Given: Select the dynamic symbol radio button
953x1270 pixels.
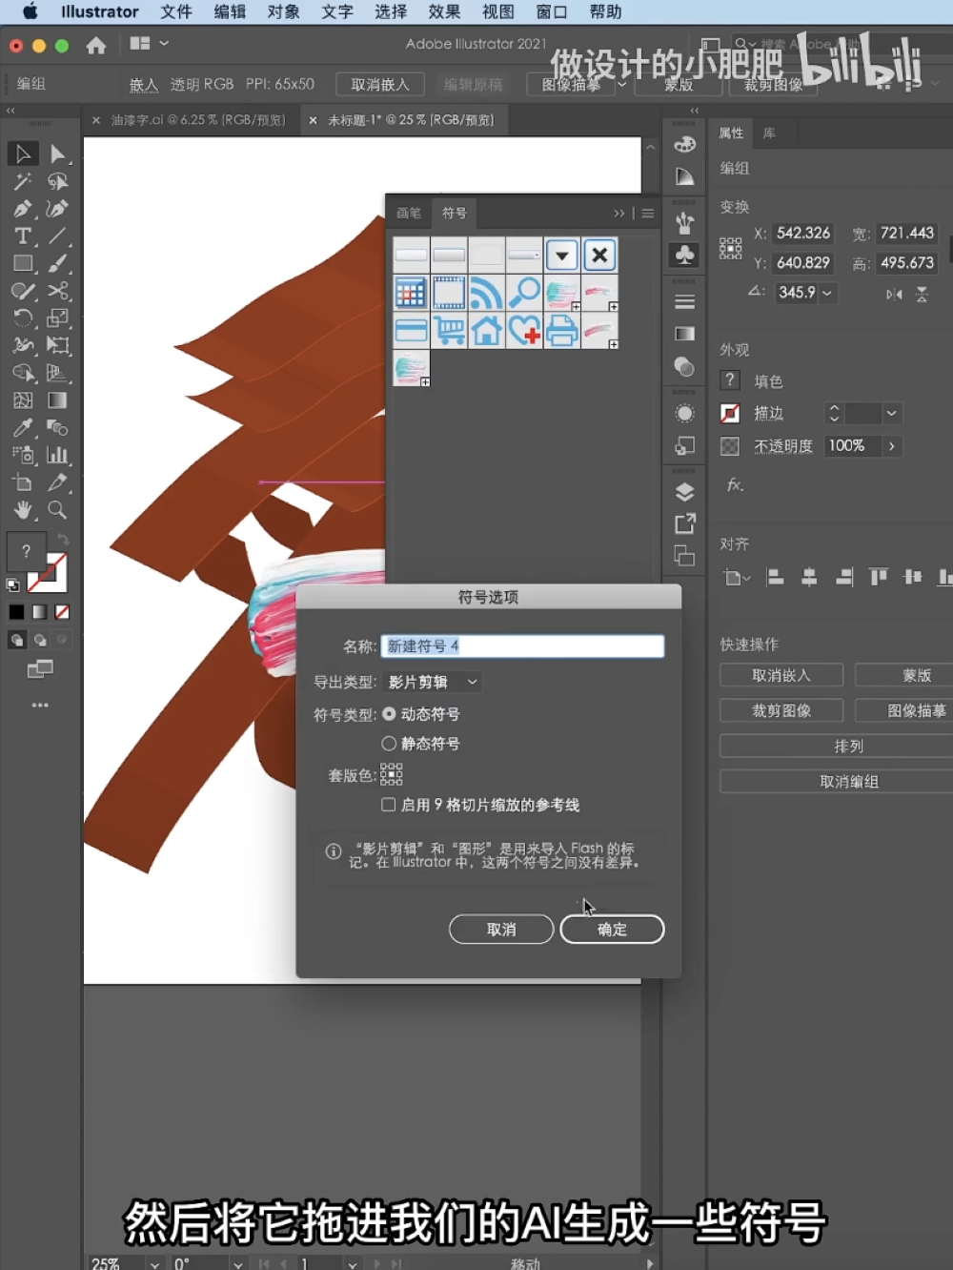Looking at the screenshot, I should point(389,714).
